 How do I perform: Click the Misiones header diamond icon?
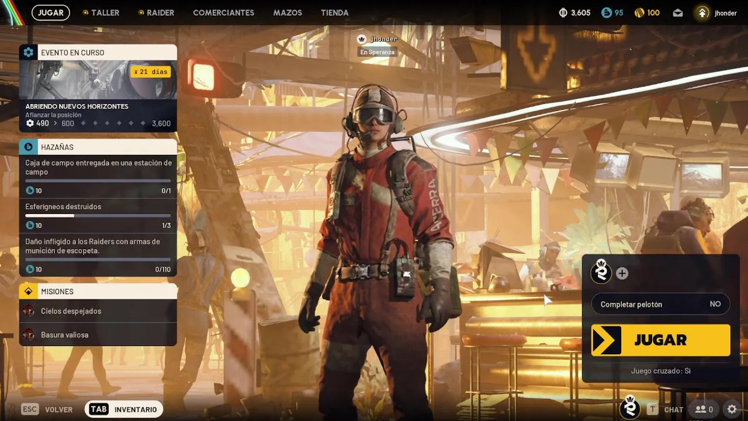28,291
